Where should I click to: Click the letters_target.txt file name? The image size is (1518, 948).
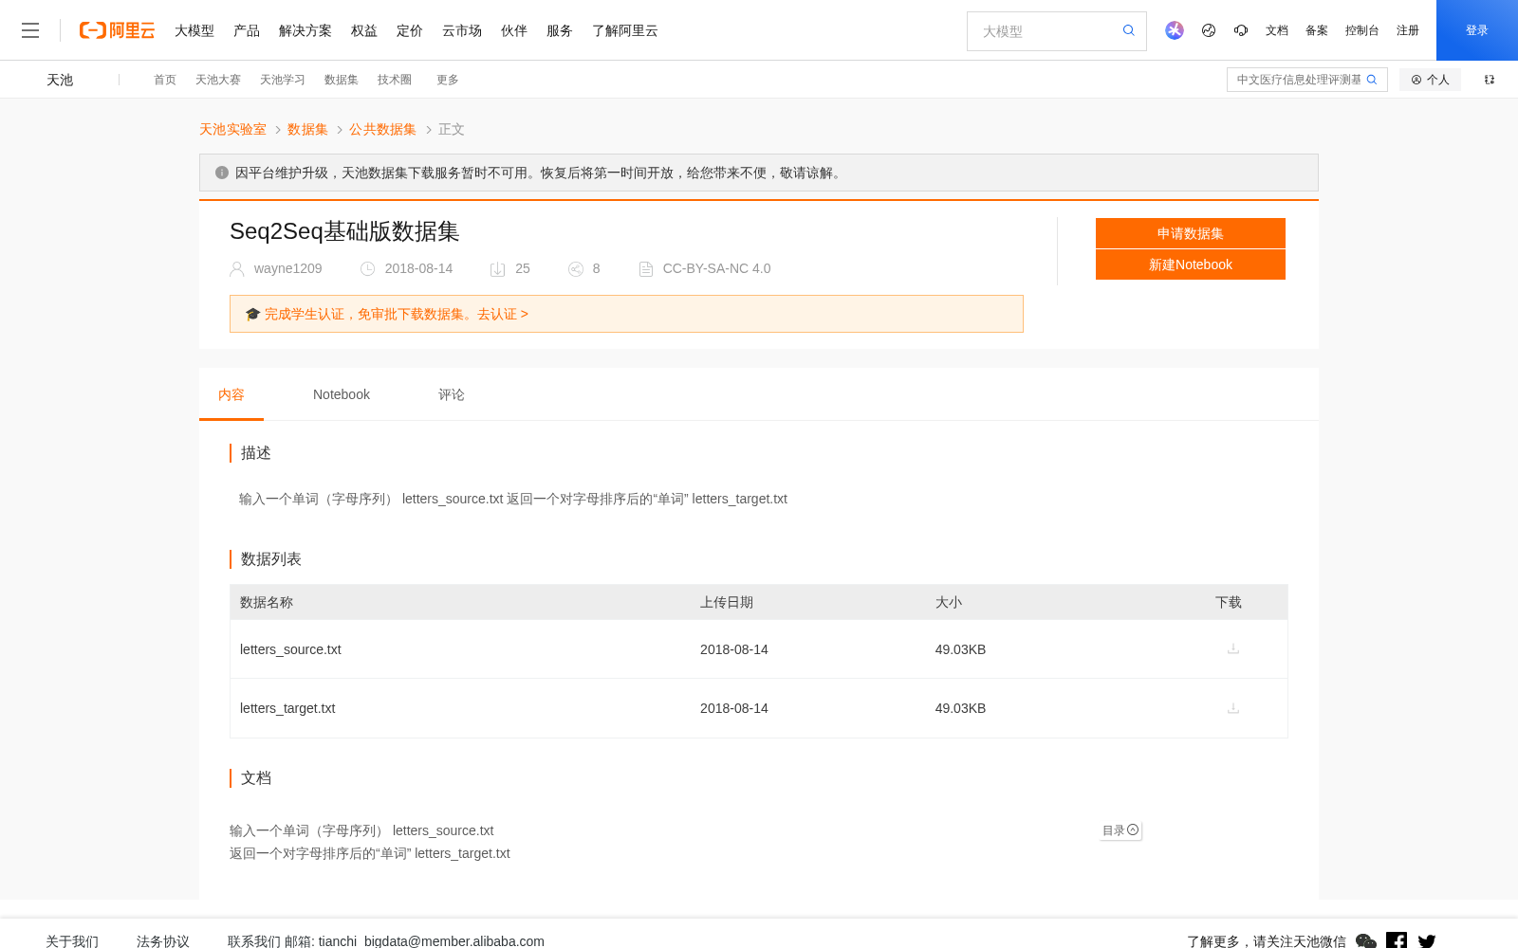point(287,708)
